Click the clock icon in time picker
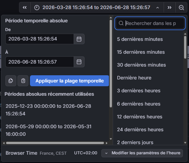 [37, 8]
